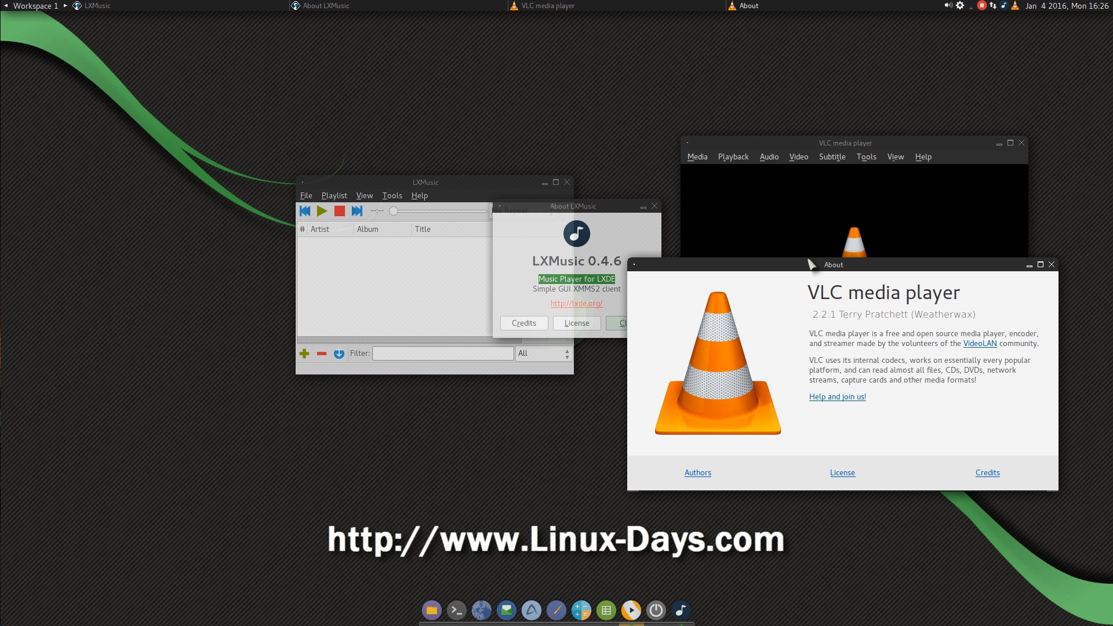
Task: Open the Subtitle menu in VLC
Action: pyautogui.click(x=832, y=156)
